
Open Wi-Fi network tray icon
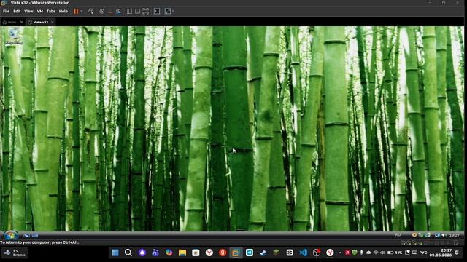tap(376, 253)
